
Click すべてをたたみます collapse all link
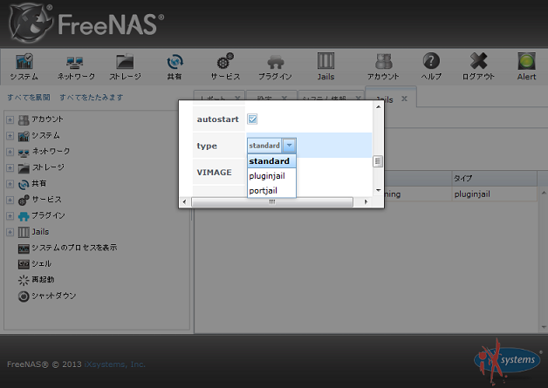pyautogui.click(x=92, y=97)
